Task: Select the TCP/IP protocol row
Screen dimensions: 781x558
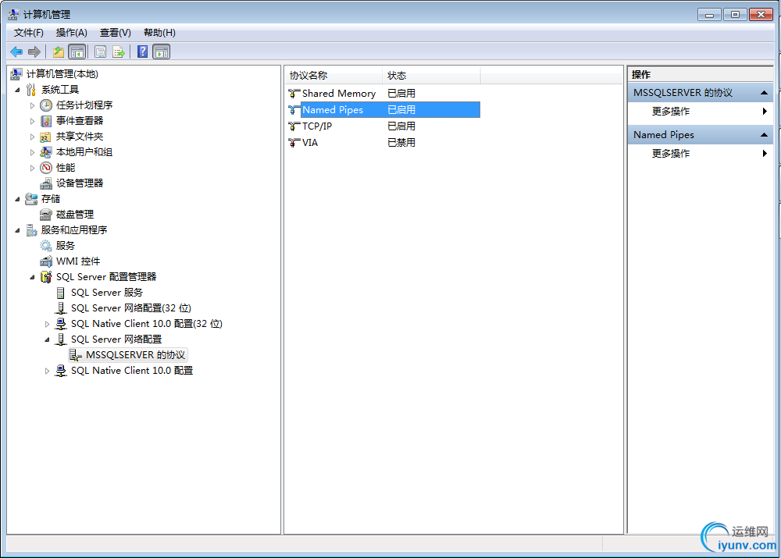Action: point(383,126)
